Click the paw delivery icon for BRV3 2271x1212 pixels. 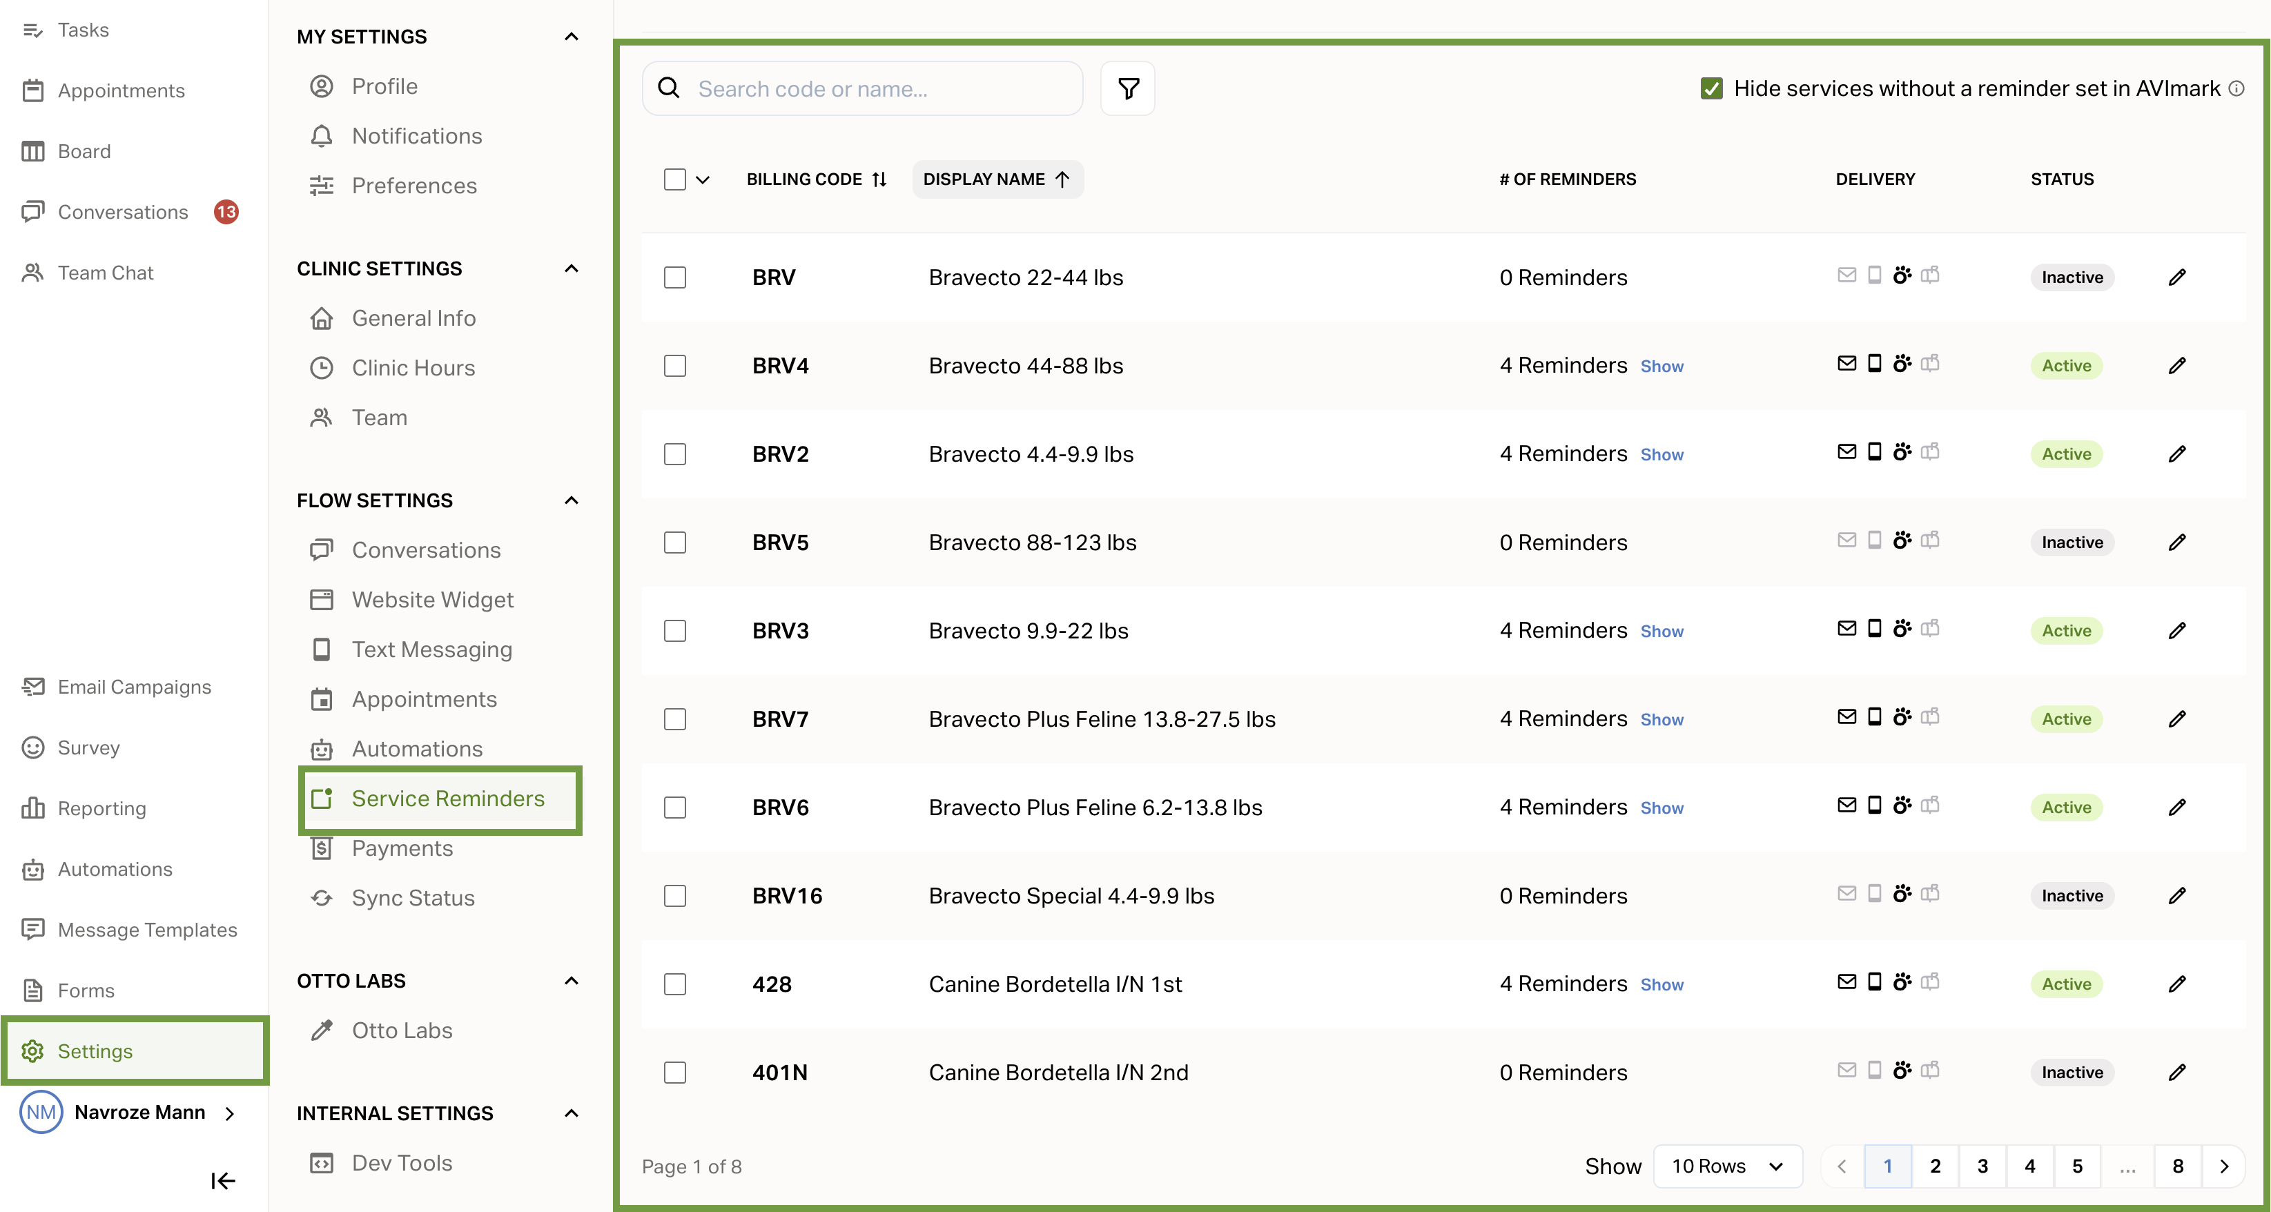click(1902, 627)
